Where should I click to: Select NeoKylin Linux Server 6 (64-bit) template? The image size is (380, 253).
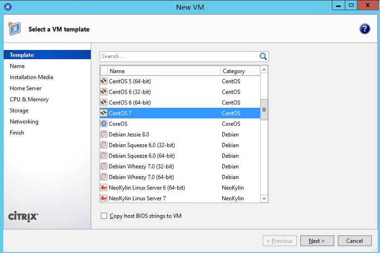180,188
